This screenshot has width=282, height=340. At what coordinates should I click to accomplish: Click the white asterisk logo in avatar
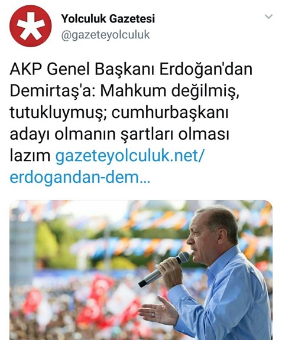coord(31,27)
